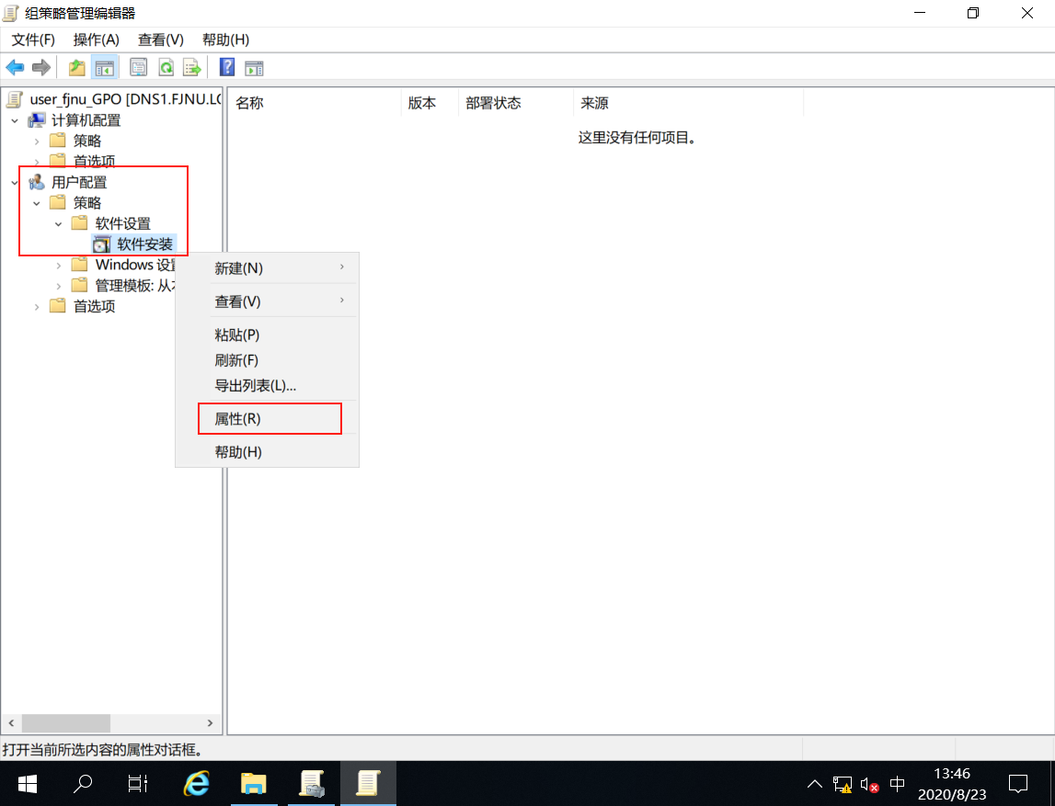Screen dimensions: 1055x806
Task: Open the 文件(F) menu
Action: 33,40
